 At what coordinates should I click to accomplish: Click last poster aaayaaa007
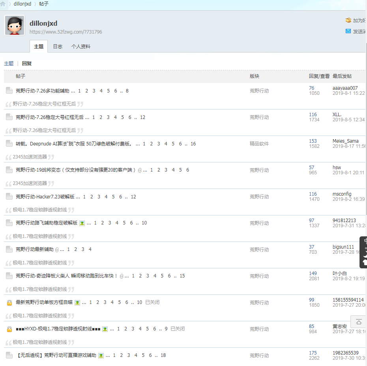[x=345, y=88]
